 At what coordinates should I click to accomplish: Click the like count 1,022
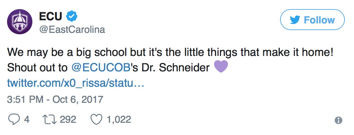click(x=119, y=120)
